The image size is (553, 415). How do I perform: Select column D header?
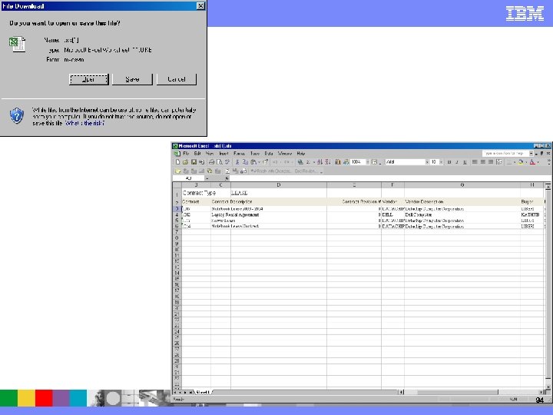coord(279,185)
